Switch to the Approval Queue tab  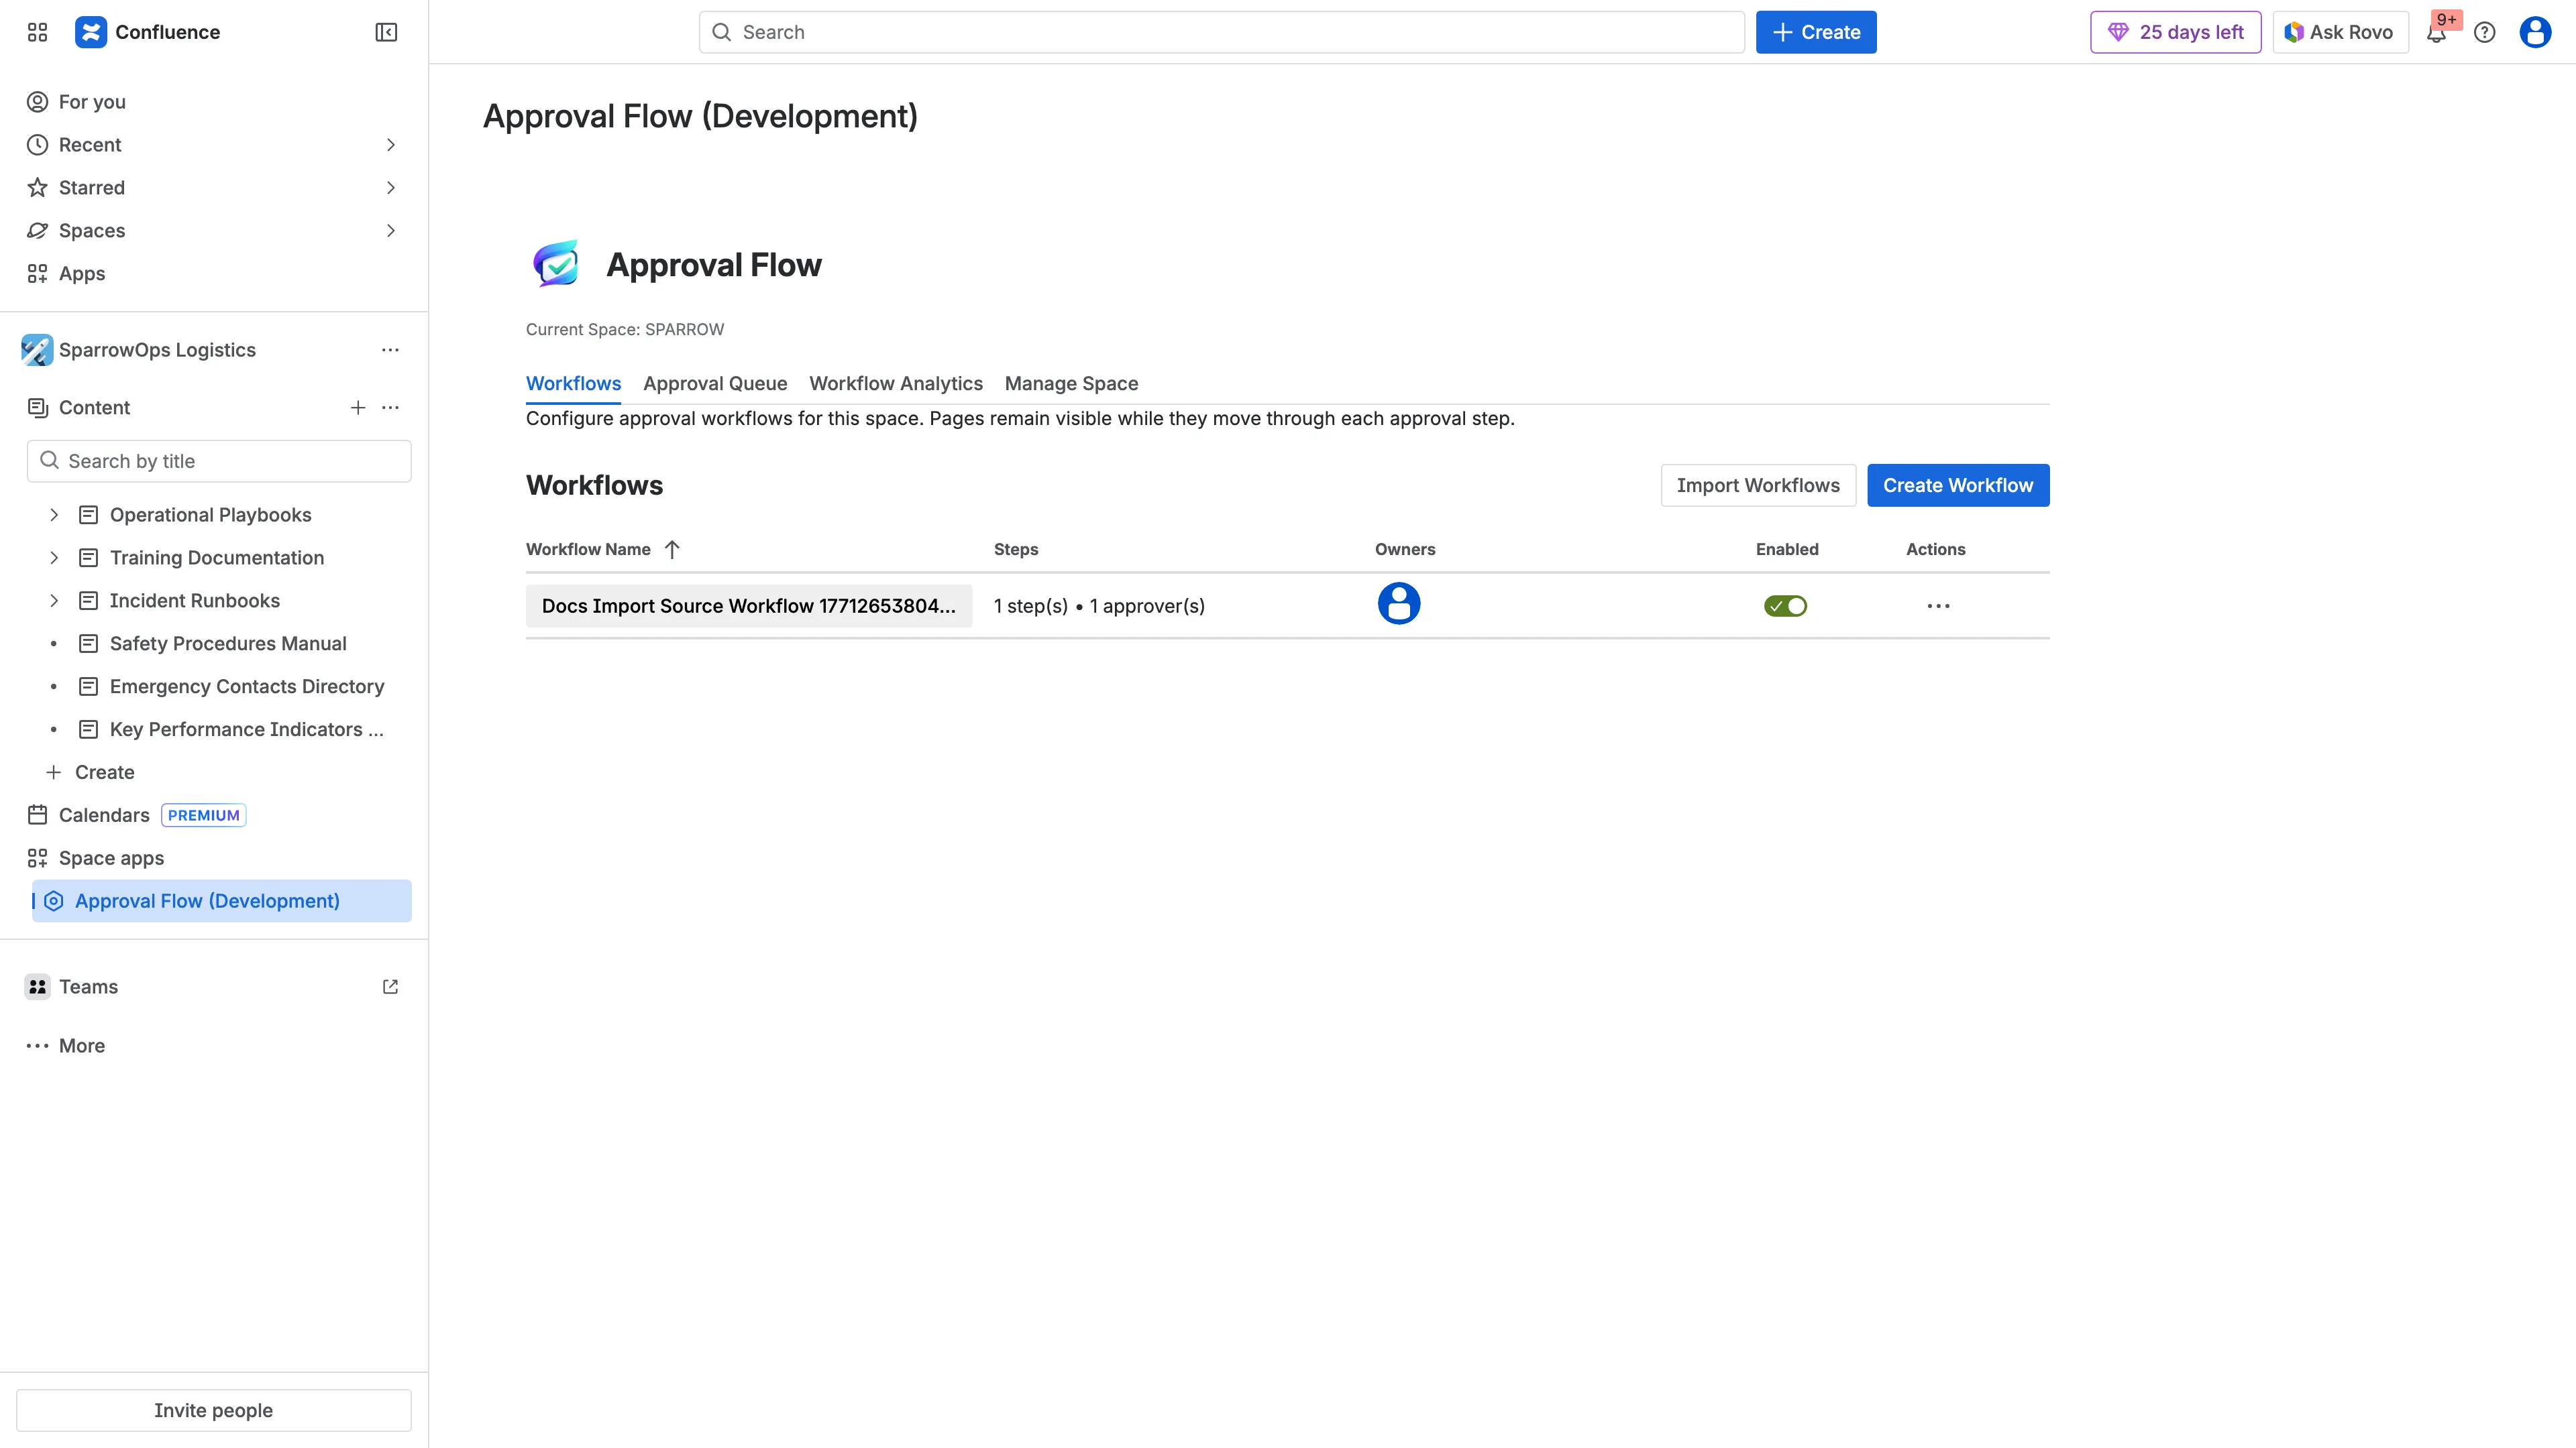[x=714, y=383]
